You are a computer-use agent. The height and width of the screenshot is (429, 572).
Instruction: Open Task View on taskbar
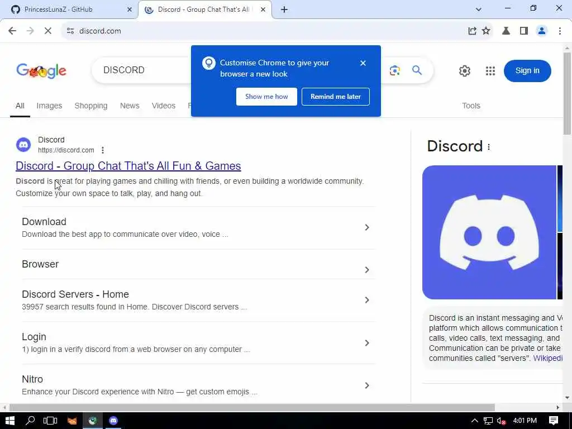click(x=50, y=421)
